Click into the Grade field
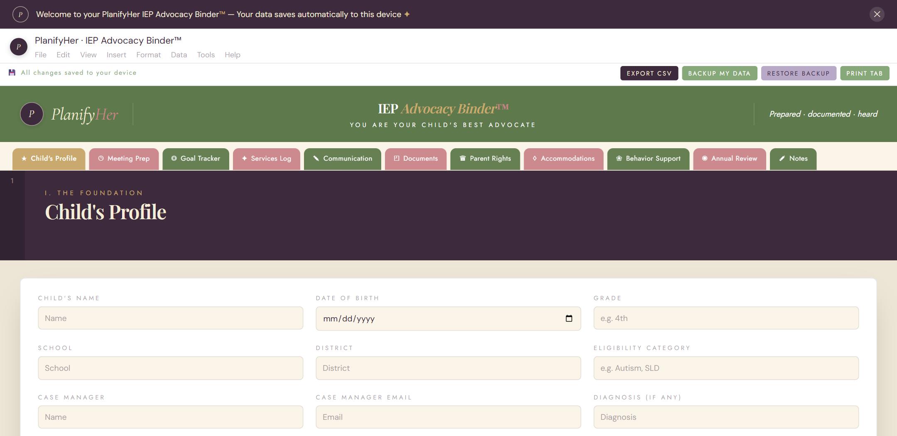The image size is (897, 436). click(726, 318)
